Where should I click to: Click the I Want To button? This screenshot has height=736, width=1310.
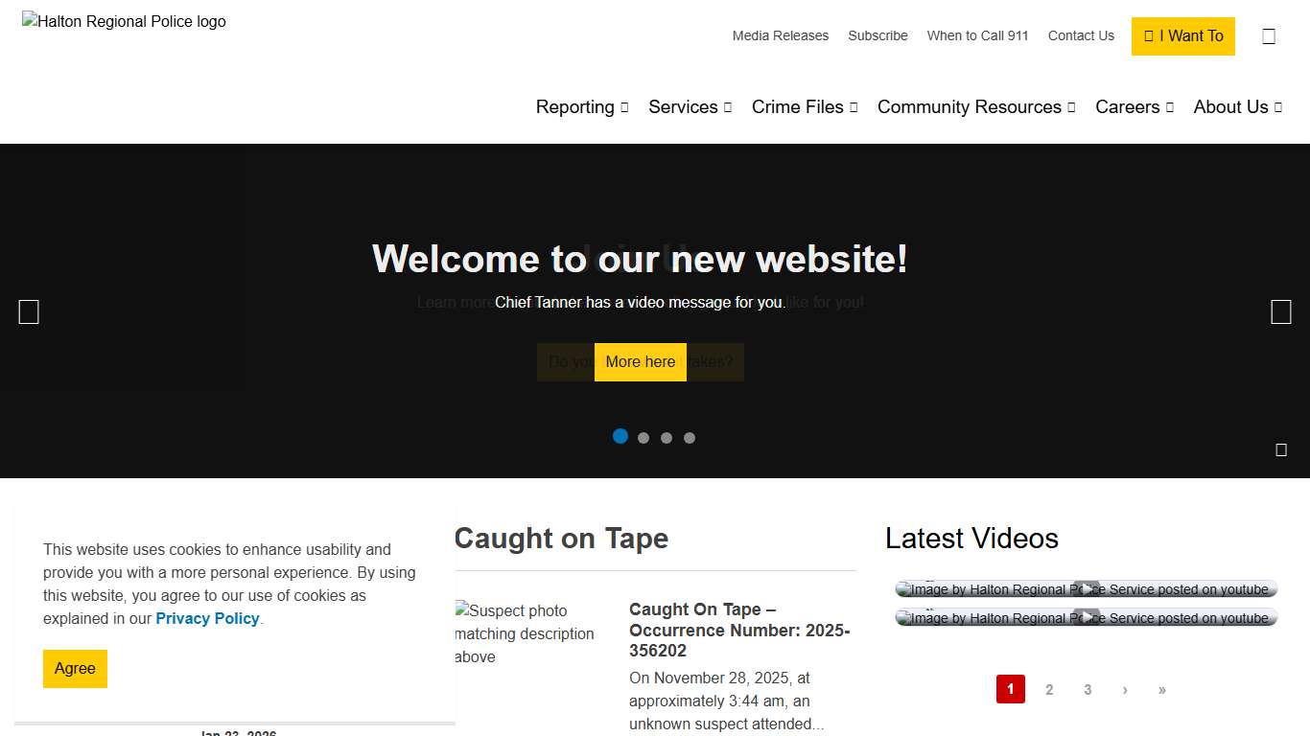[x=1183, y=36]
